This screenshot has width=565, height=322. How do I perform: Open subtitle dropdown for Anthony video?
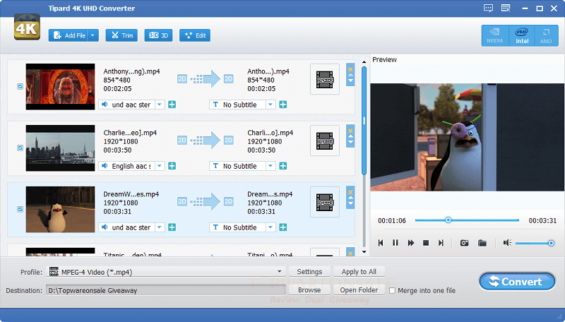click(270, 105)
